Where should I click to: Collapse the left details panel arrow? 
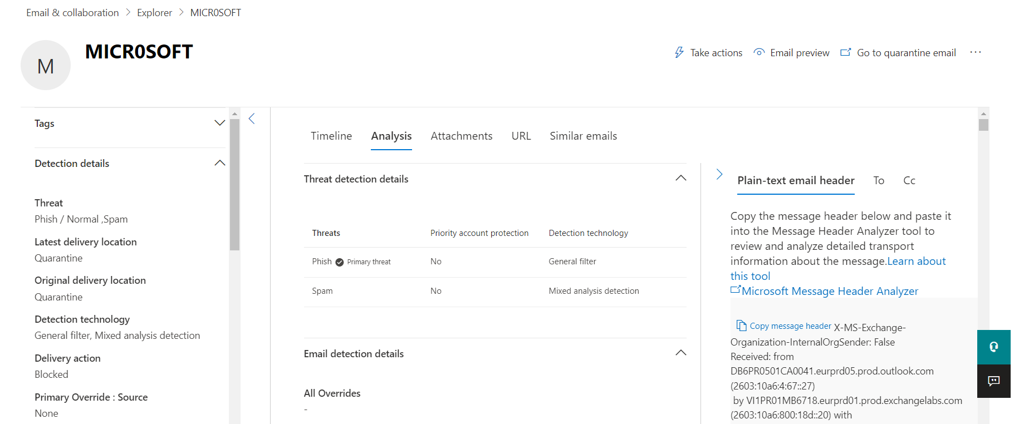point(252,119)
